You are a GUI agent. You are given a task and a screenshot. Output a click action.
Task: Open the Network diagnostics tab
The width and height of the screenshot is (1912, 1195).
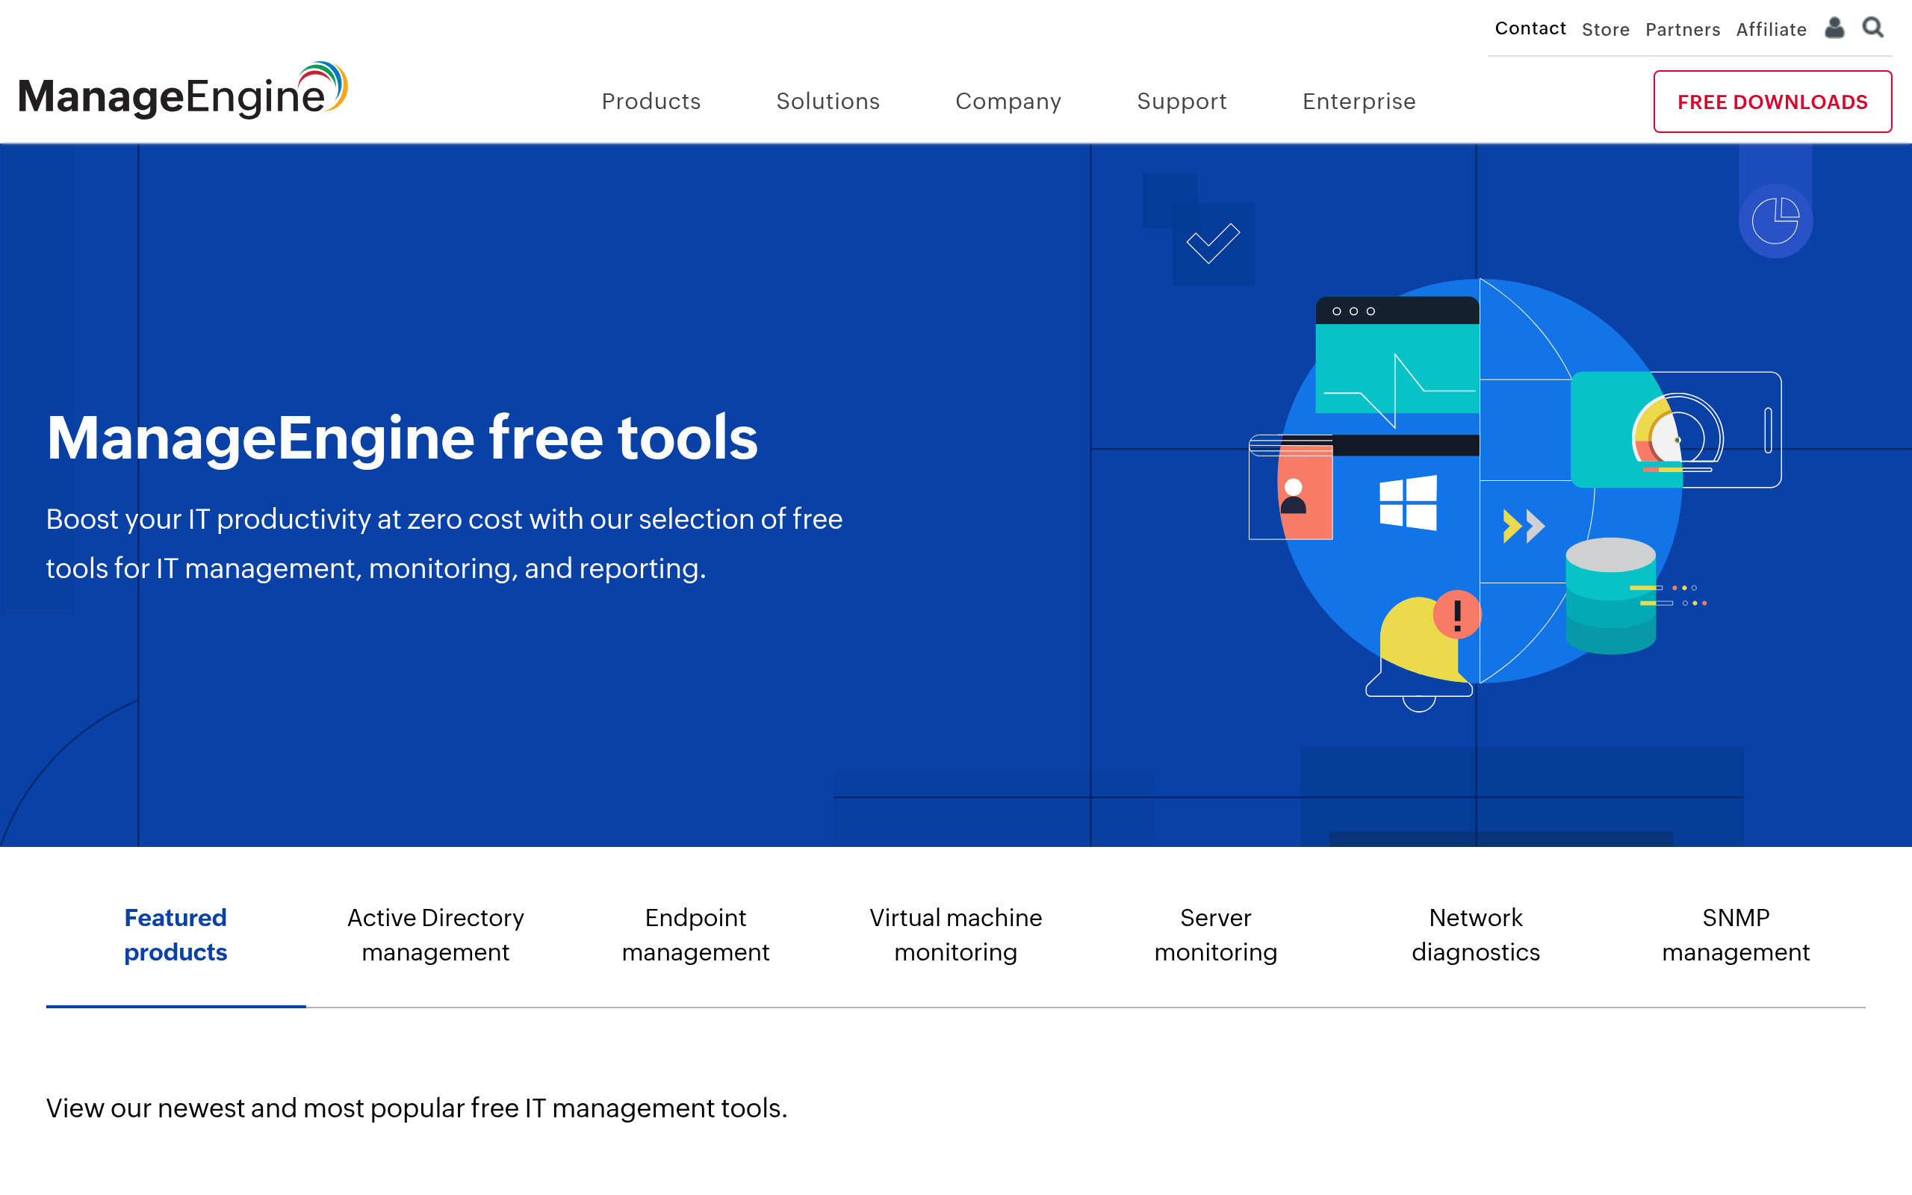pyautogui.click(x=1476, y=935)
